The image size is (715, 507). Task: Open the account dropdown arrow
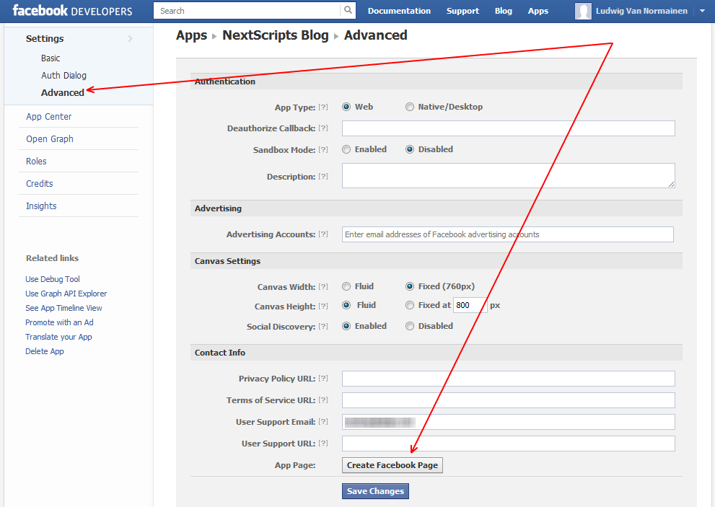click(702, 11)
